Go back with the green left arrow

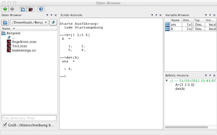[x=5, y=9]
